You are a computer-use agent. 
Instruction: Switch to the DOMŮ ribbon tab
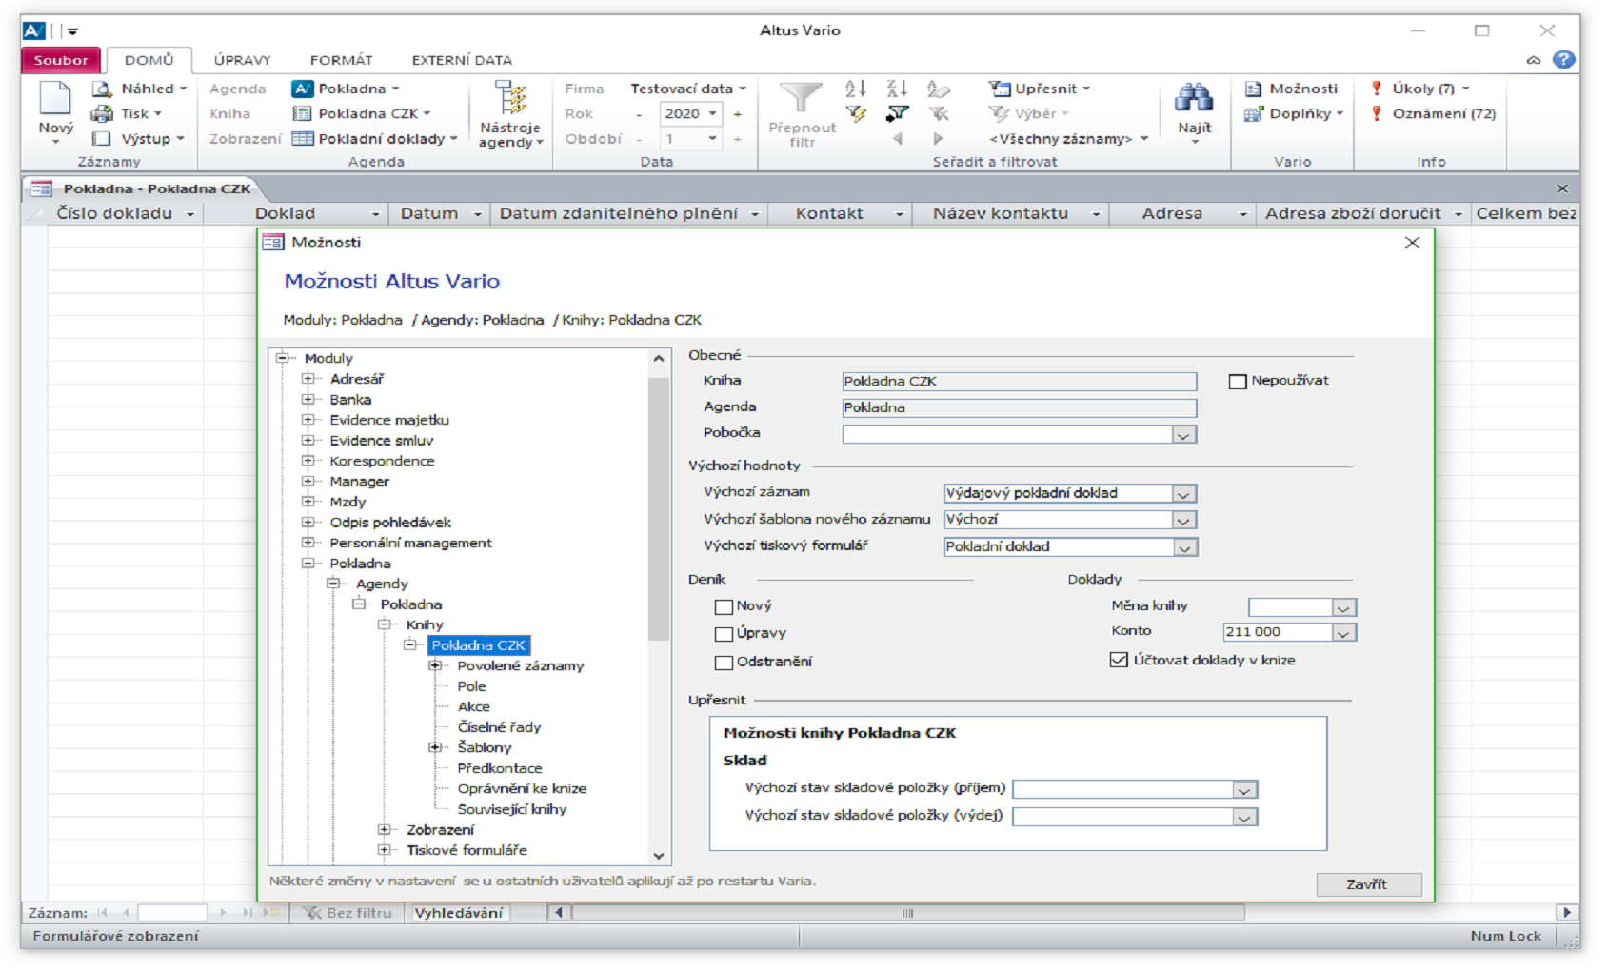tap(149, 60)
